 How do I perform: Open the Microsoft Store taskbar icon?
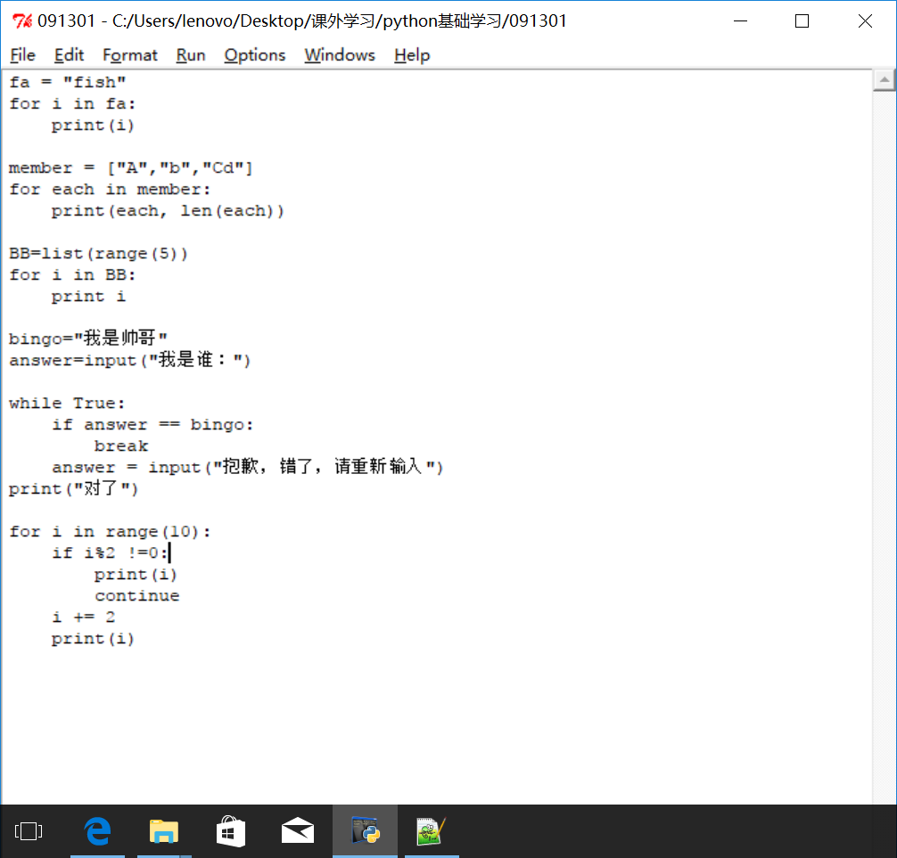coord(231,831)
